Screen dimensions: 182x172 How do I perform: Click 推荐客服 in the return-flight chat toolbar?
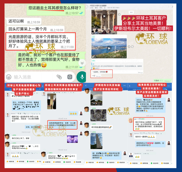tap(144, 163)
